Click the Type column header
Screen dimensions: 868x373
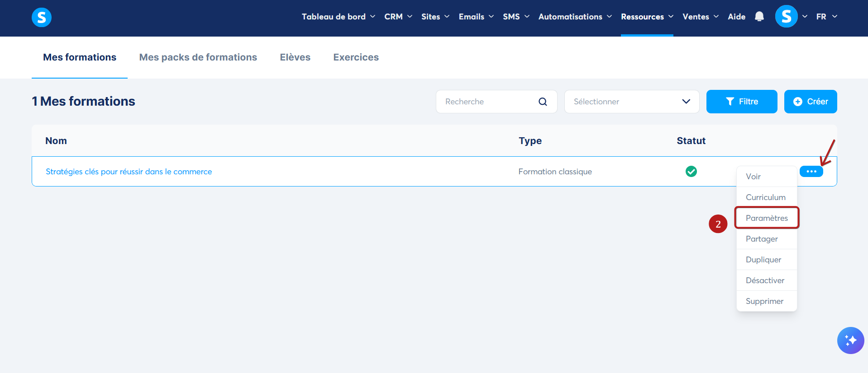coord(530,141)
